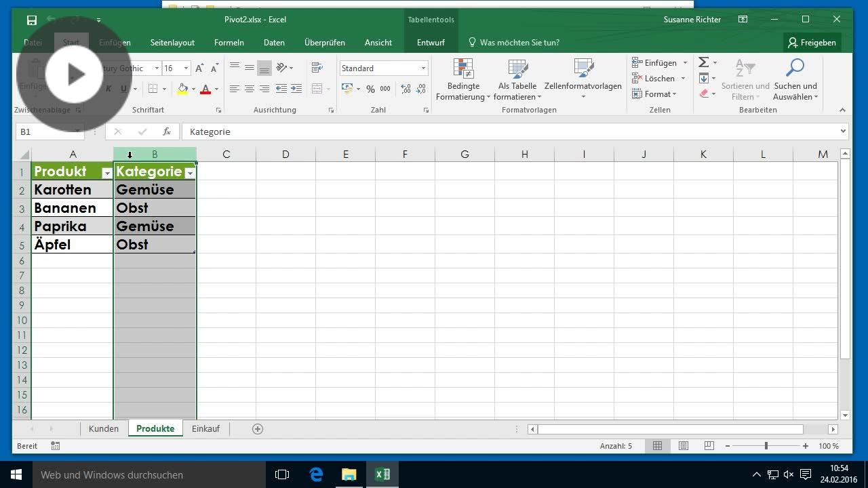Screen dimensions: 868x488
Task: Click Suchen und Auswählen
Action: coord(795,80)
